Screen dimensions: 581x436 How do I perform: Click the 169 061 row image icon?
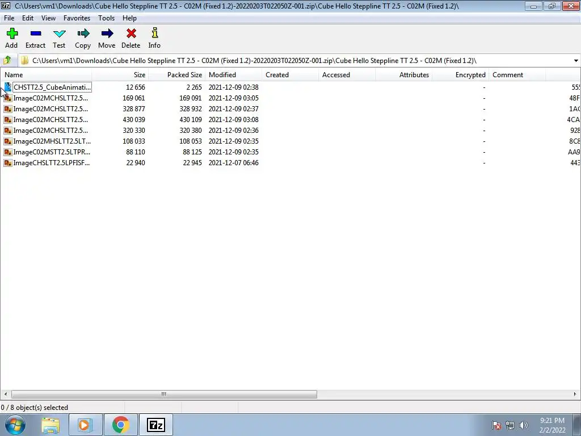(7, 98)
